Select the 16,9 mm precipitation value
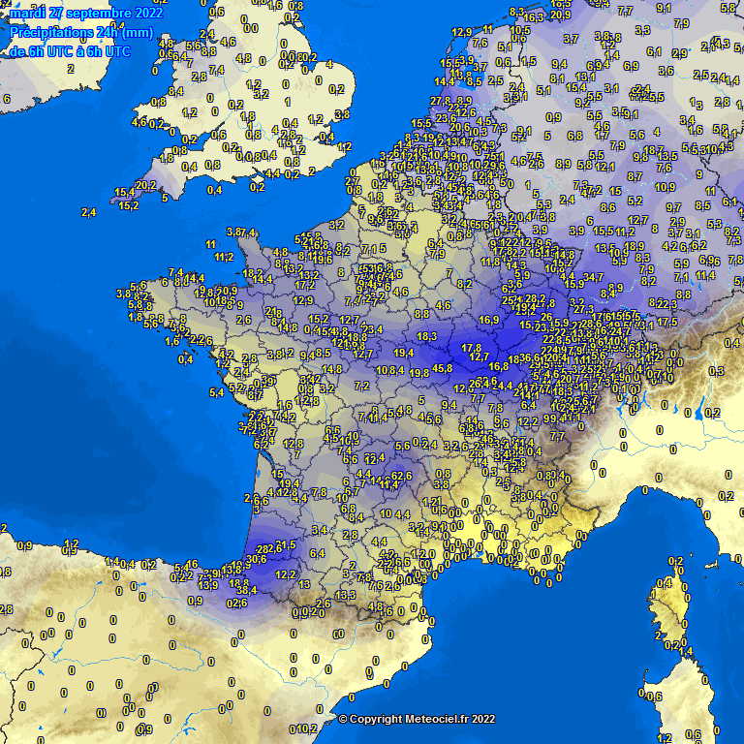Image resolution: width=744 pixels, height=744 pixels. tap(489, 320)
